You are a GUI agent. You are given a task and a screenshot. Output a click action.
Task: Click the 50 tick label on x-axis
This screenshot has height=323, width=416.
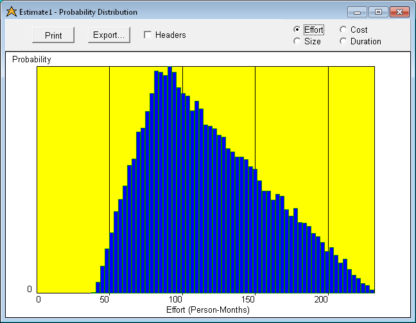[x=104, y=299]
